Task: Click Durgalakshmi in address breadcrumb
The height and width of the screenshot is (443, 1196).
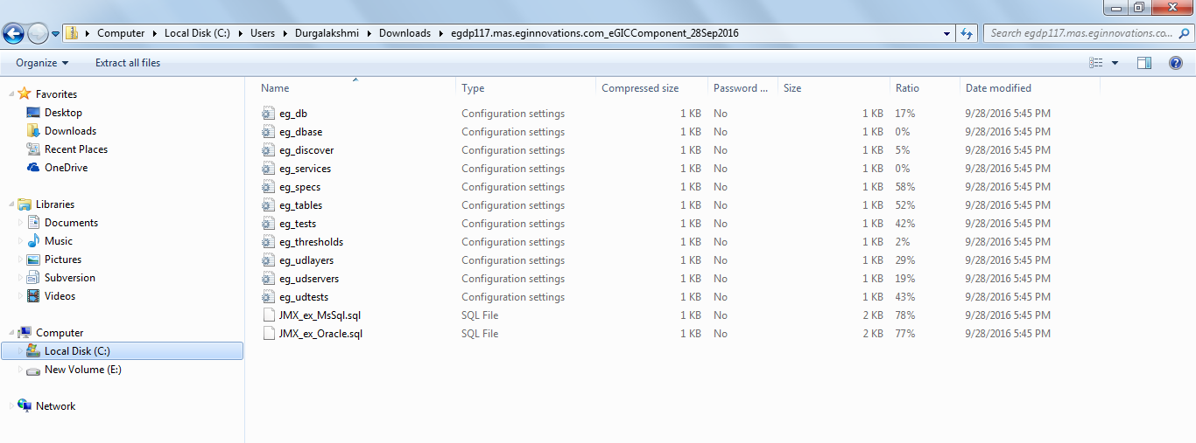Action: pos(328,33)
